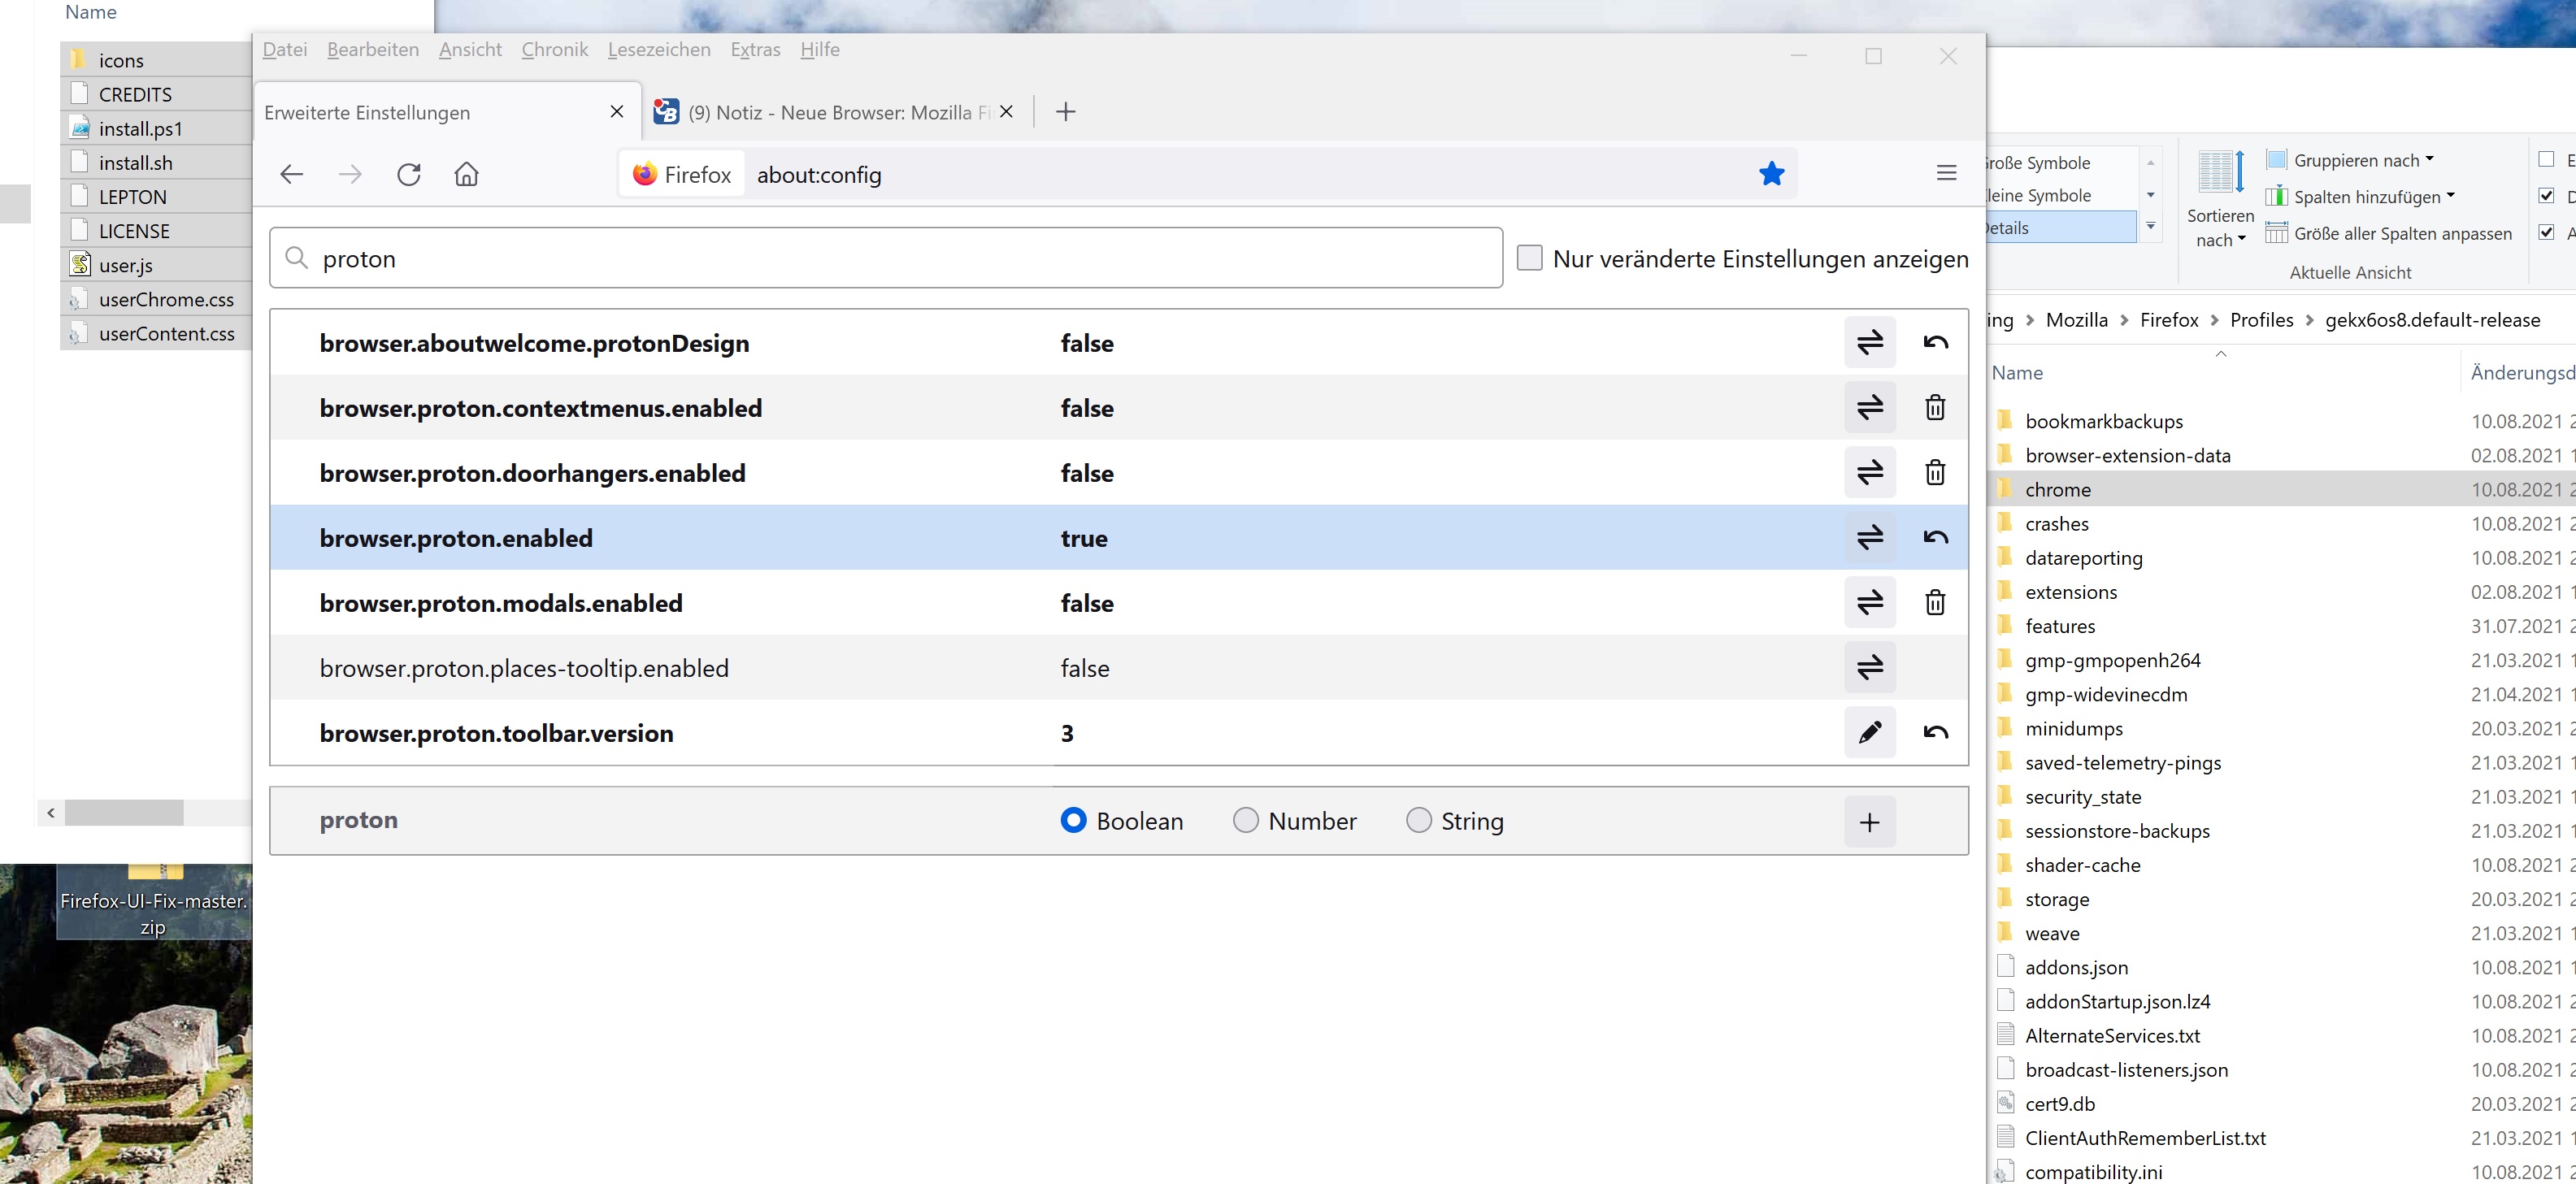This screenshot has height=1184, width=2576.
Task: Click the proton search field
Action: 885,259
